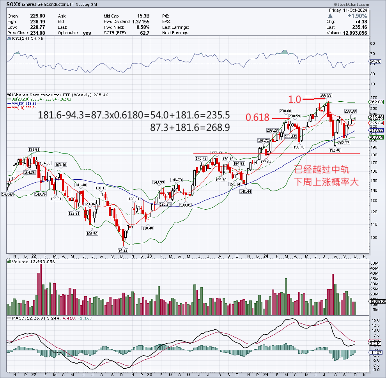Screen dimensions: 386x378
Task: Click the iShares Semiconductor ETF legend icon
Action: pyautogui.click(x=9, y=95)
